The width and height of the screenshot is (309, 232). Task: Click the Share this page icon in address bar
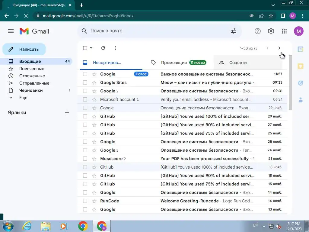click(x=261, y=16)
